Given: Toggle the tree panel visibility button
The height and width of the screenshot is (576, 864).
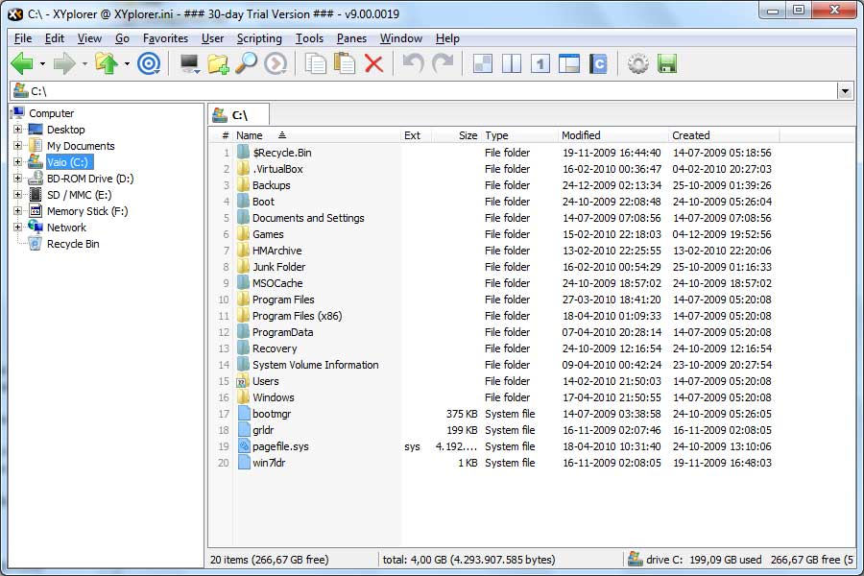Looking at the screenshot, I should 569,64.
